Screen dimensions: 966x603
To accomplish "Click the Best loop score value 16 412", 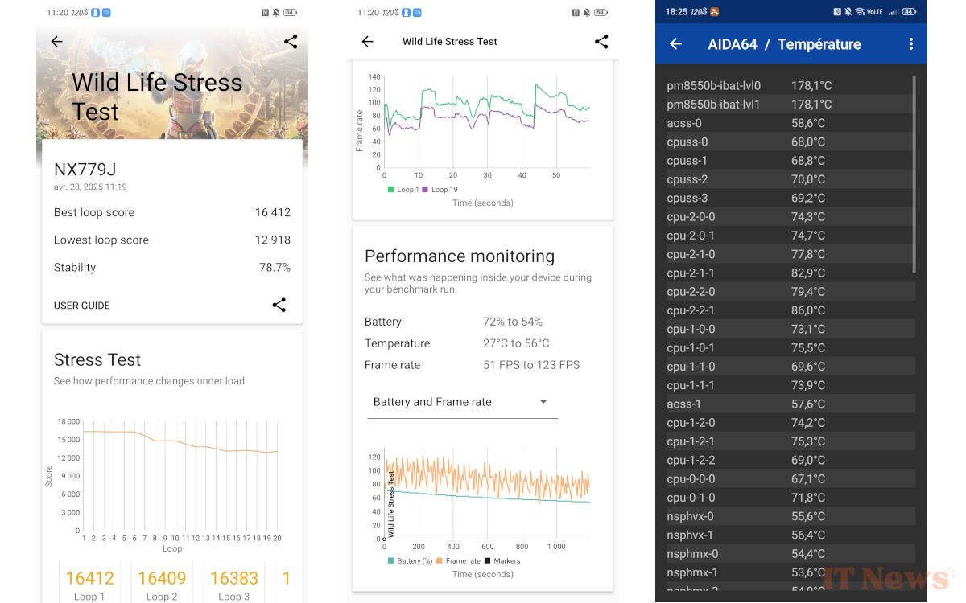I will point(273,212).
